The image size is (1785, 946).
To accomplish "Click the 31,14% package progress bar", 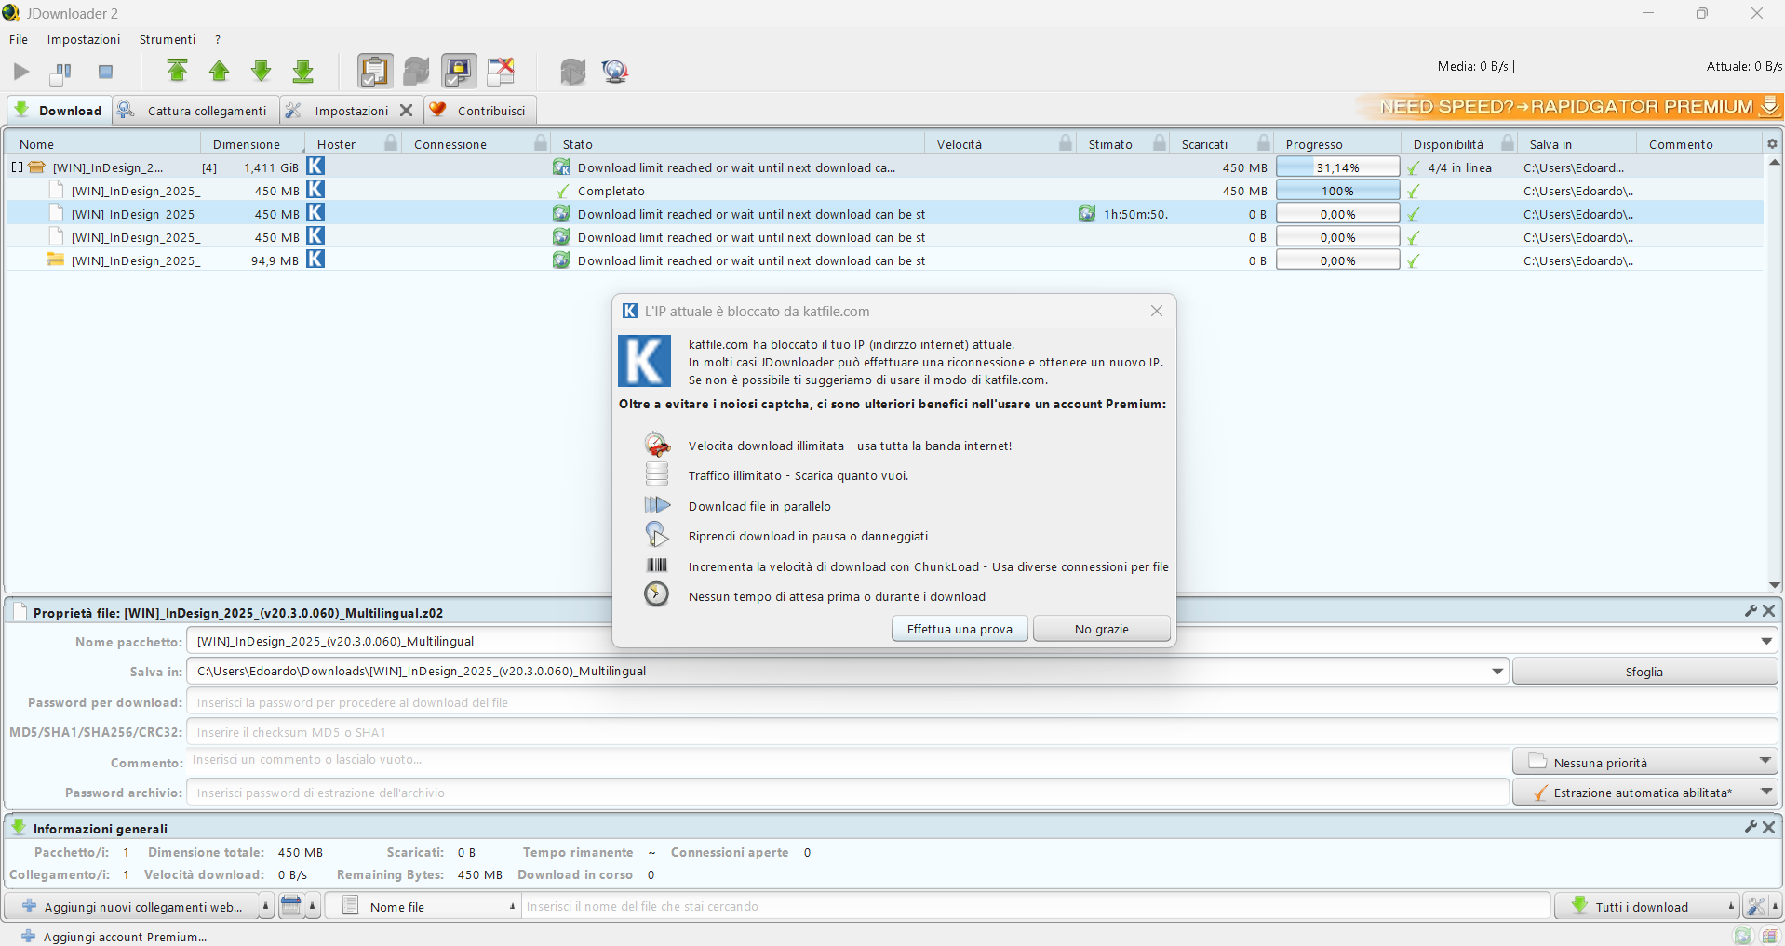I will [1337, 167].
